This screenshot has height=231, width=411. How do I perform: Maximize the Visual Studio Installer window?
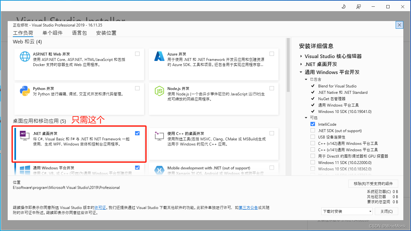[388, 7]
